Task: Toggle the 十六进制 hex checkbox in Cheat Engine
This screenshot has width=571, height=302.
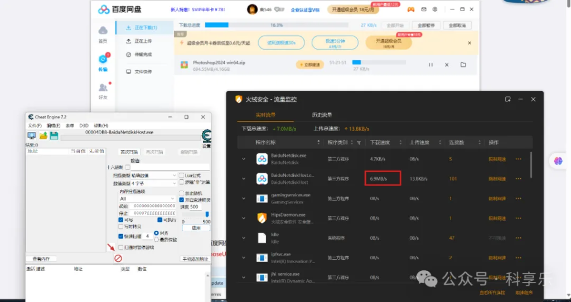Action: (x=128, y=167)
